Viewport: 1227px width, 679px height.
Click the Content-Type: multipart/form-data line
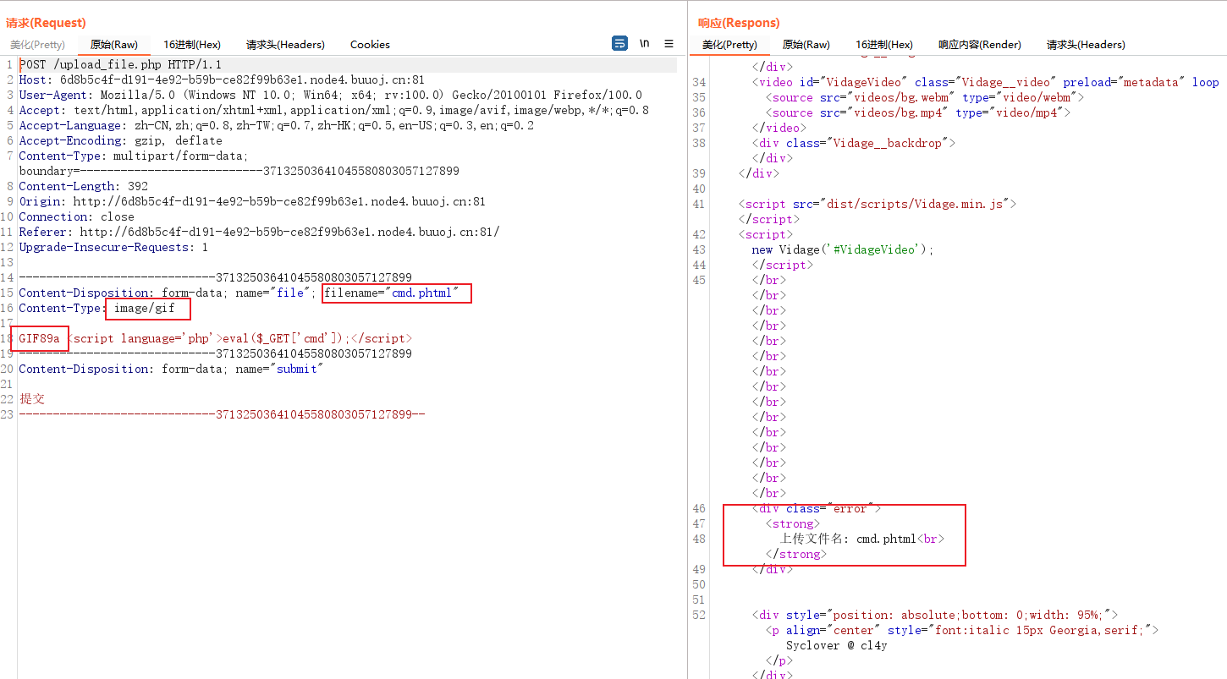(x=134, y=156)
